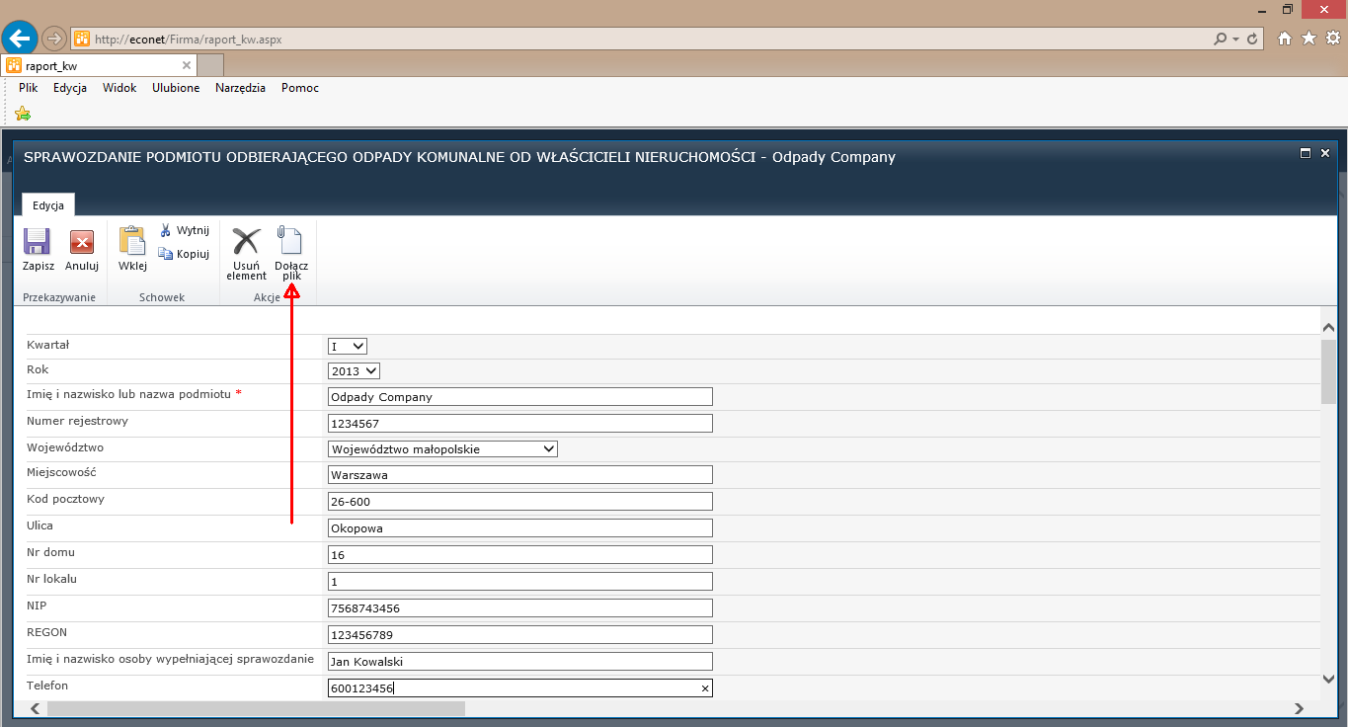Click the Kwartał label

(x=47, y=345)
